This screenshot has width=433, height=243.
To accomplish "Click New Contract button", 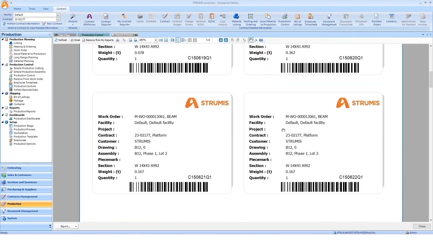I will point(52,24).
